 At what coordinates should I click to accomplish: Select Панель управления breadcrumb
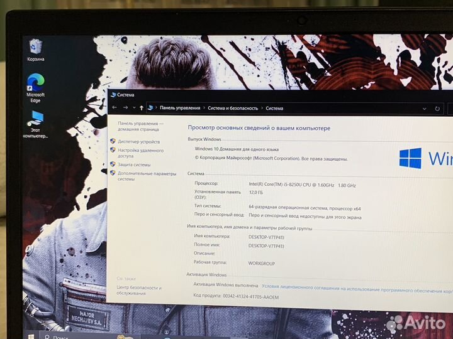(x=180, y=108)
